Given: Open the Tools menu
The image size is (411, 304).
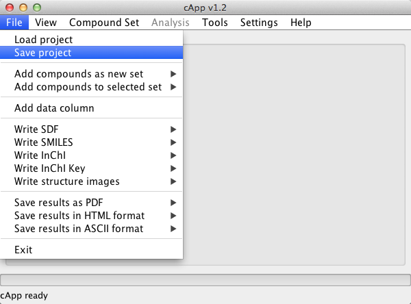Looking at the screenshot, I should tap(214, 23).
